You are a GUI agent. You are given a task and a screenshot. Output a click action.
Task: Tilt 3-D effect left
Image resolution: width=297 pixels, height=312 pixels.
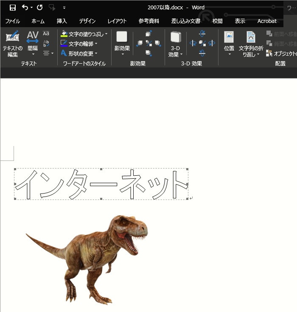click(x=193, y=43)
